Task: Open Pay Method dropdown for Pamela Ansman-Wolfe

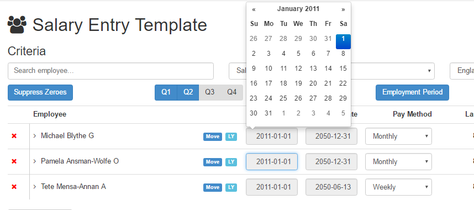Action: coord(398,161)
